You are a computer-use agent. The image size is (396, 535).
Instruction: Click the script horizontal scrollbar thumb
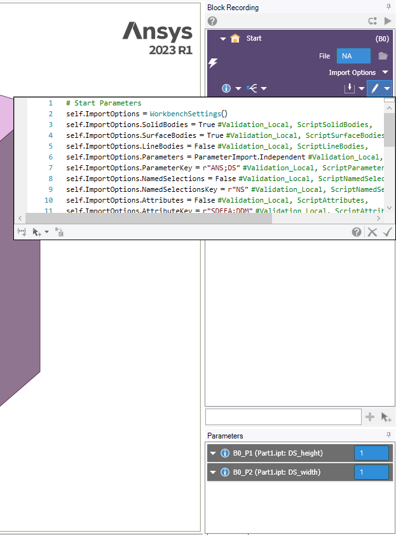click(x=149, y=219)
